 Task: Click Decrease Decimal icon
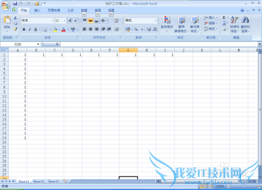(155, 29)
